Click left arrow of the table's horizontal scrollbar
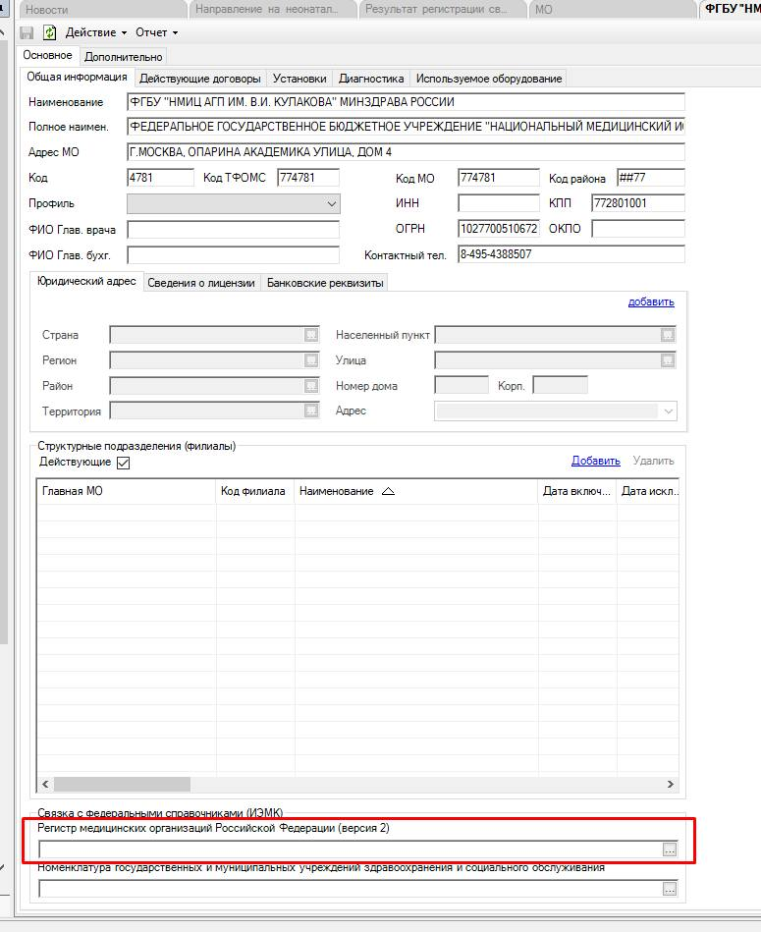Image resolution: width=761 pixels, height=932 pixels. (45, 784)
